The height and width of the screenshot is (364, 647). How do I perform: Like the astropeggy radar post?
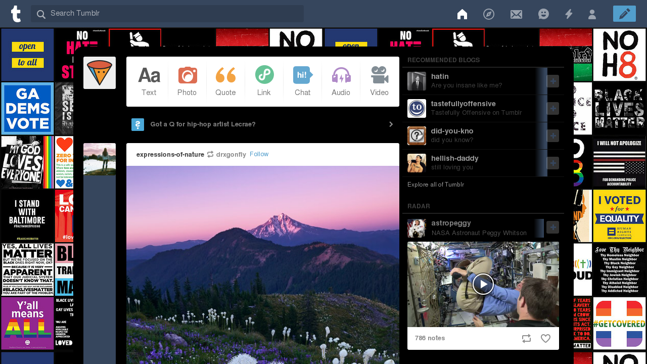545,339
